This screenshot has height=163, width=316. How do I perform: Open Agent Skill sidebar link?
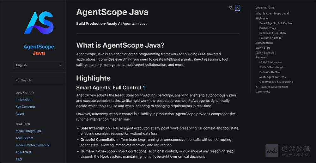(x=23, y=152)
